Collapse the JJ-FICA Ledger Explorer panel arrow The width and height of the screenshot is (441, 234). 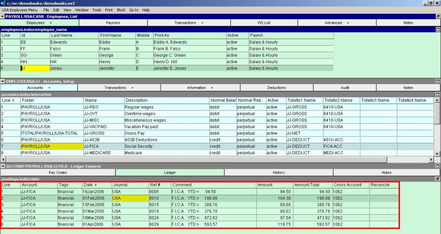[x=2, y=166]
